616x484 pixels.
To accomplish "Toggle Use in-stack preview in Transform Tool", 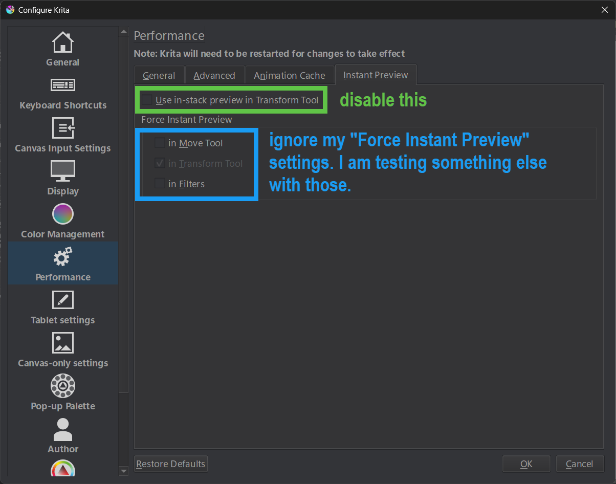I will coord(147,100).
